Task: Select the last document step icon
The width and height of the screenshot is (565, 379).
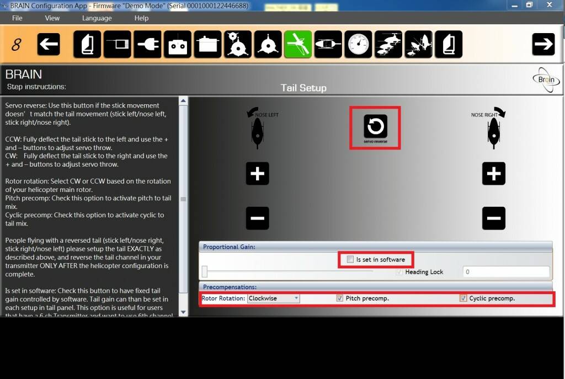Action: pos(449,44)
